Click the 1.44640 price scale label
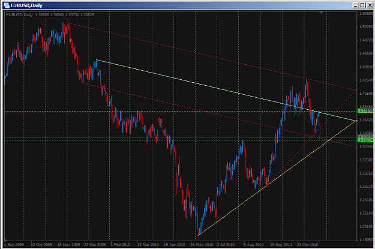 point(366,67)
